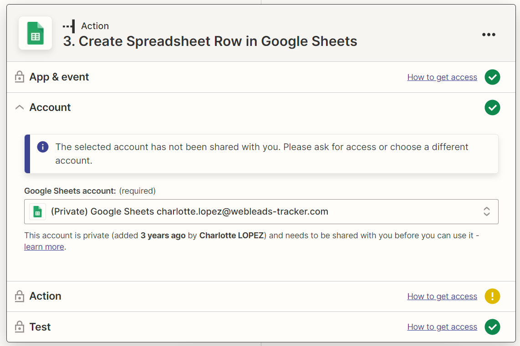Click the action step branch icon beside Action label
The height and width of the screenshot is (346, 520).
pos(69,26)
